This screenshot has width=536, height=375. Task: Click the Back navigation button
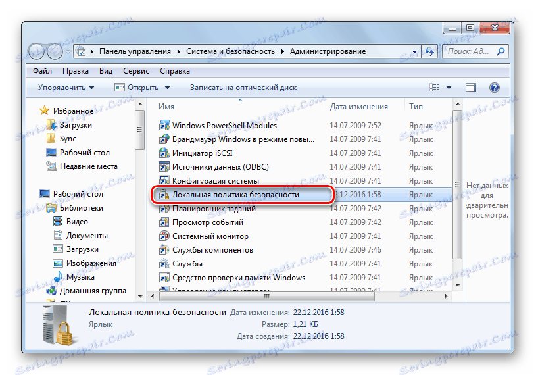[x=36, y=51]
